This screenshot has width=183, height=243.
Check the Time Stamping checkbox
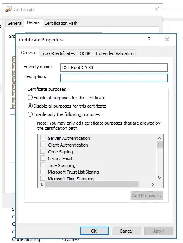[43, 165]
